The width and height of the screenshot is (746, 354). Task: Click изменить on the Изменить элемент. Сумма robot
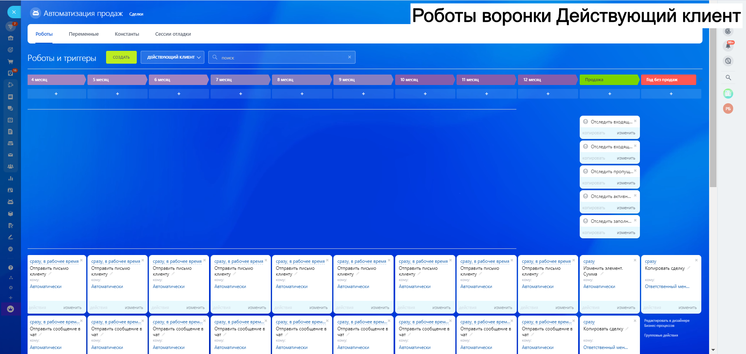[626, 308]
